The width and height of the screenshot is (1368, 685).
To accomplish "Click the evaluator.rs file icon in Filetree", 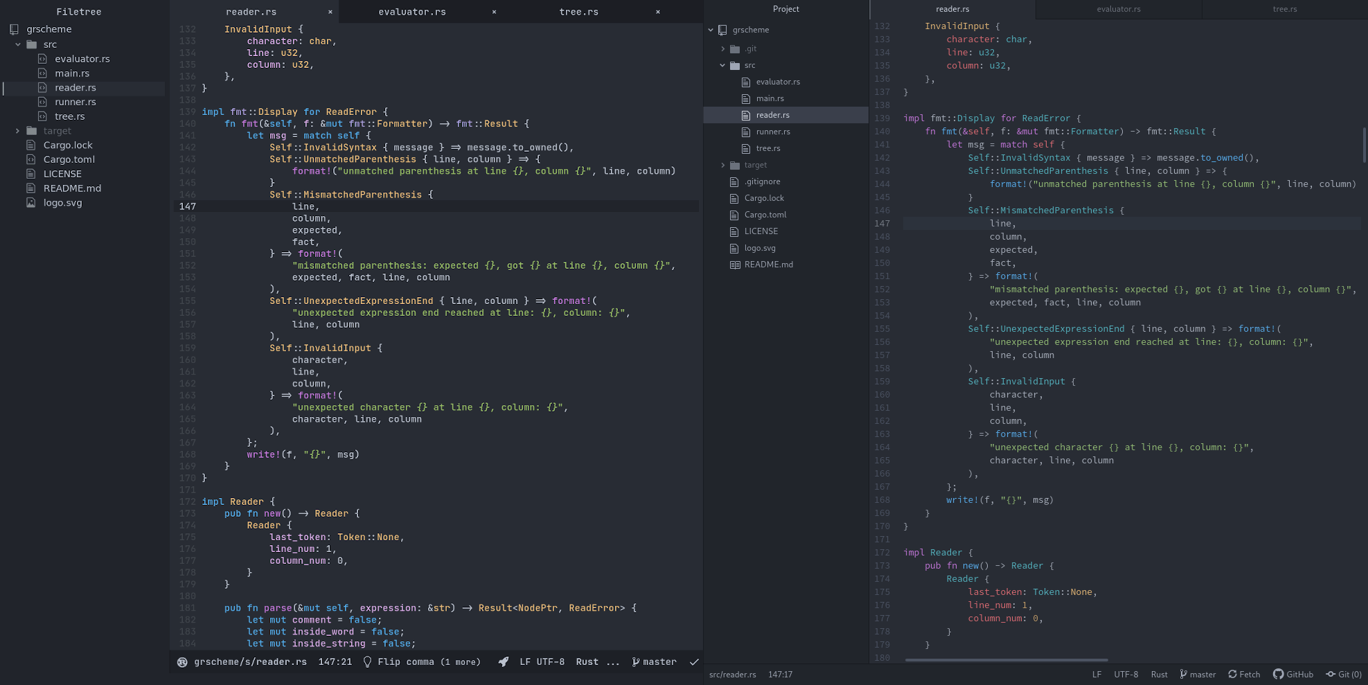I will pyautogui.click(x=42, y=59).
